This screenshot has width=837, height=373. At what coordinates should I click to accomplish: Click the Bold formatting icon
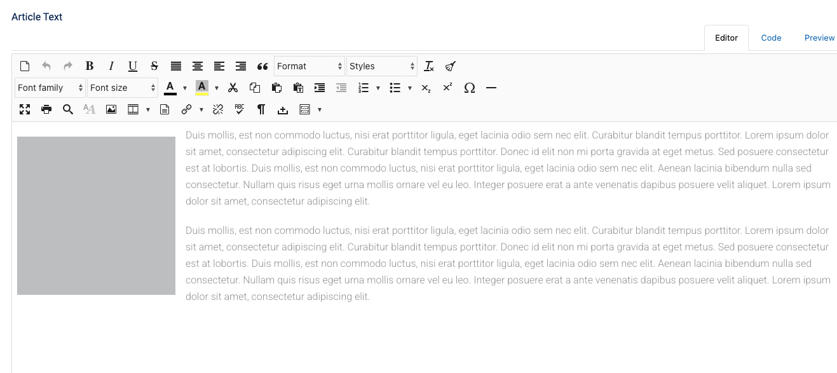[90, 66]
